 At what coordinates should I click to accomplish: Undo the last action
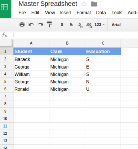(31, 25)
